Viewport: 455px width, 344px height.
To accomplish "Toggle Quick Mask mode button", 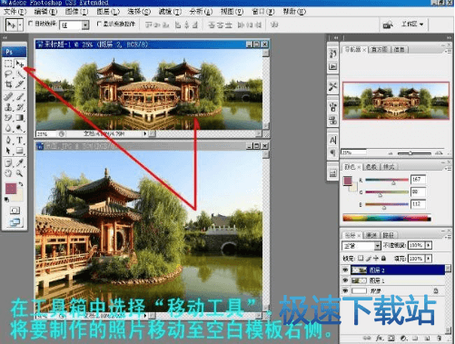I will coord(15,210).
